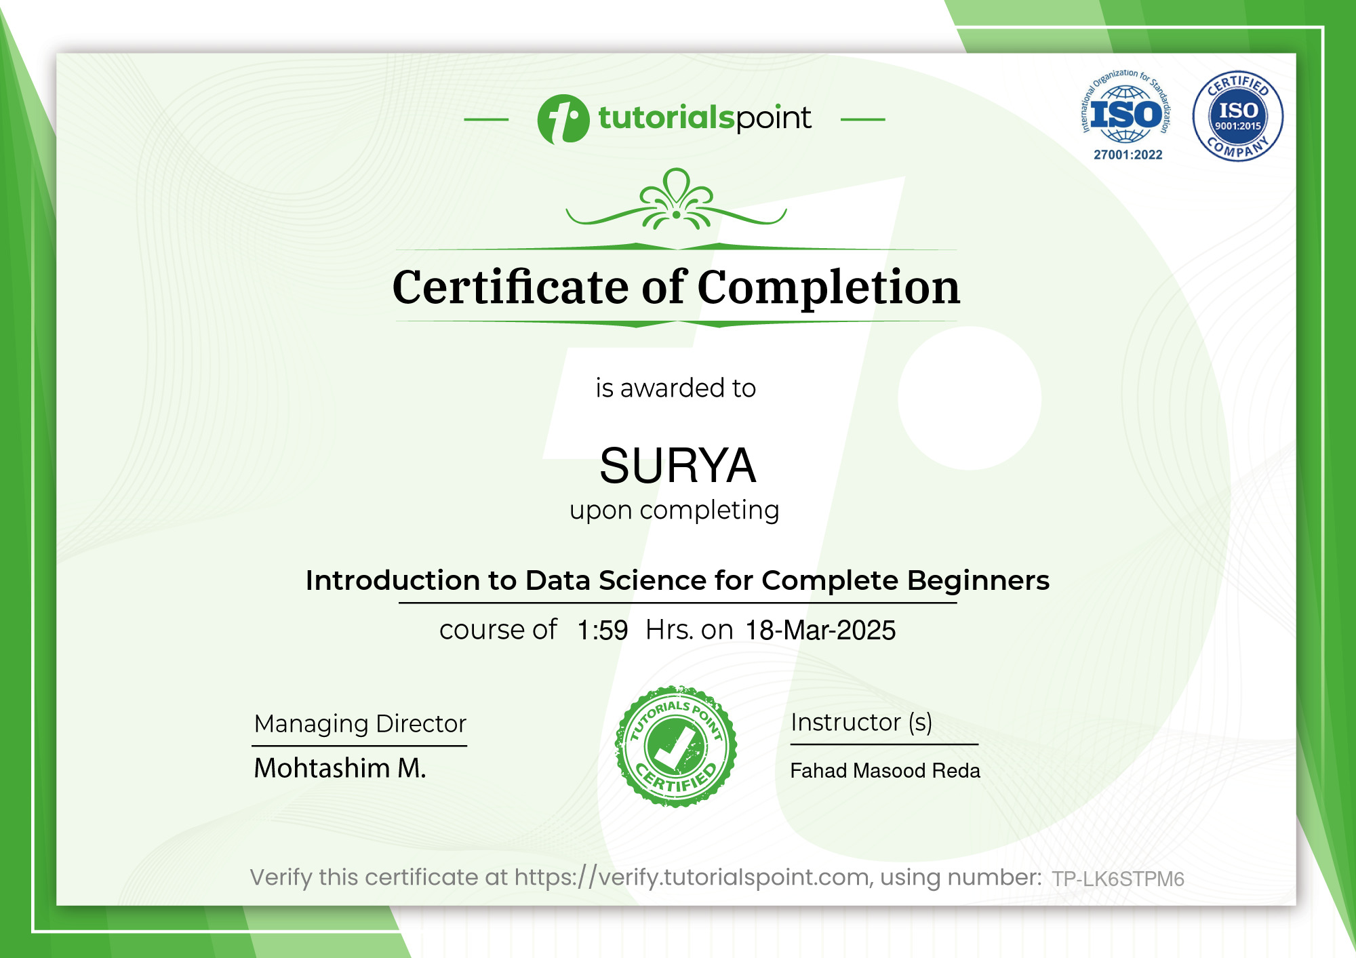Click the completion date 18-Mar-2025
The image size is (1356, 958).
pos(820,631)
